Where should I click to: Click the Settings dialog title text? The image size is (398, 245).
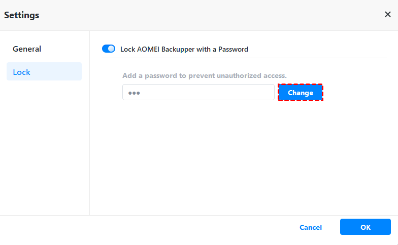point(22,15)
